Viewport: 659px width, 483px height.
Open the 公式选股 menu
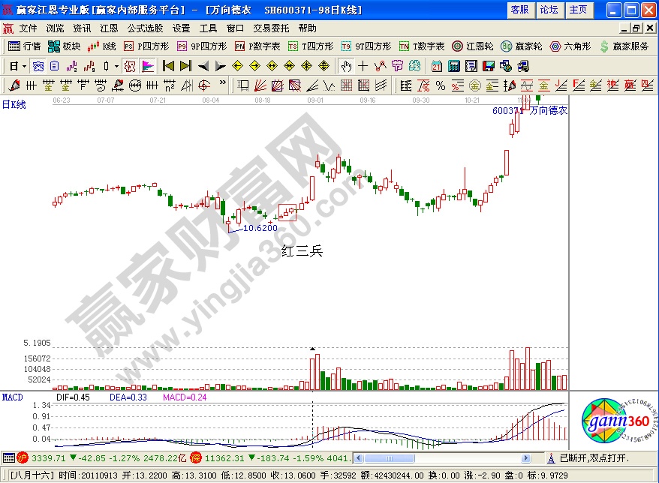pos(143,28)
